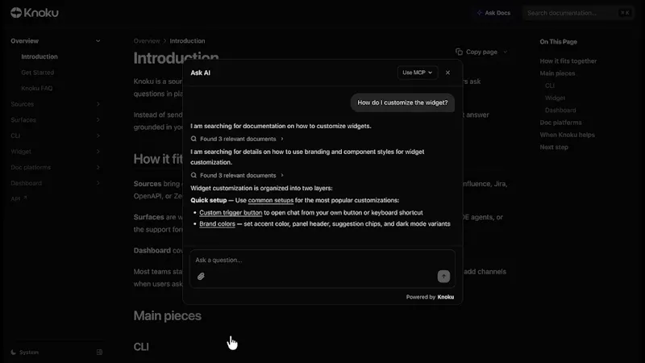Expand the first Found 3 relevant documents chevron
645x363 pixels.
coord(282,139)
